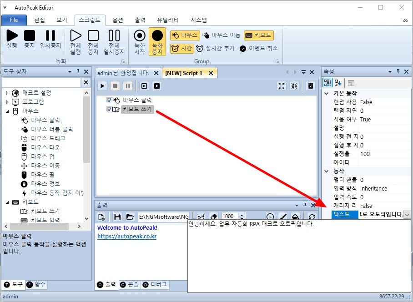Open the 속성 panel options dropdown
This screenshot has width=413, height=302.
pos(390,71)
